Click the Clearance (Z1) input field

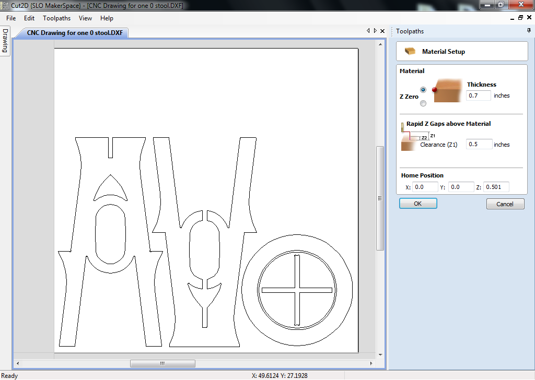[480, 144]
